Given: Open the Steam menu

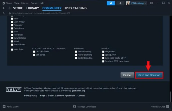Looking at the screenshot, I should [x=9, y=3].
